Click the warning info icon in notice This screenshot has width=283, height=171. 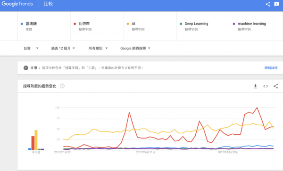coord(26,68)
